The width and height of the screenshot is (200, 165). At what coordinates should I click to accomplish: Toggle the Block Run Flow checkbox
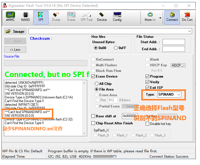point(93,71)
